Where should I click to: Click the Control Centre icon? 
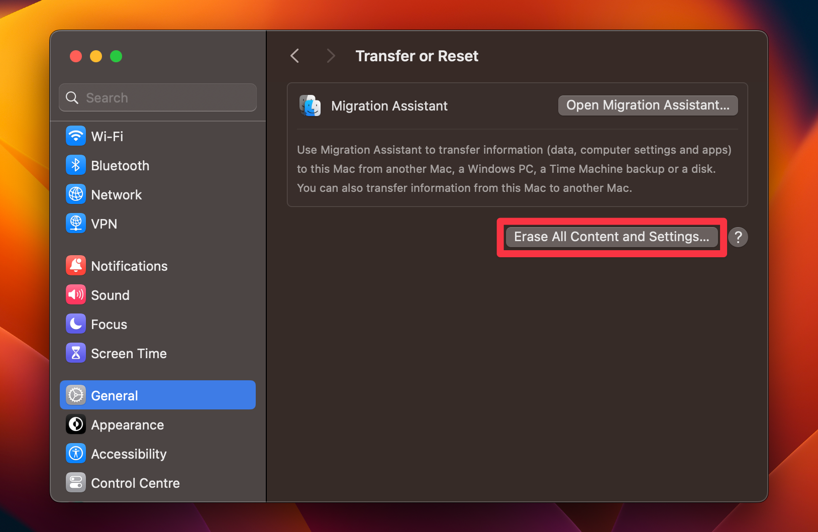pos(75,482)
